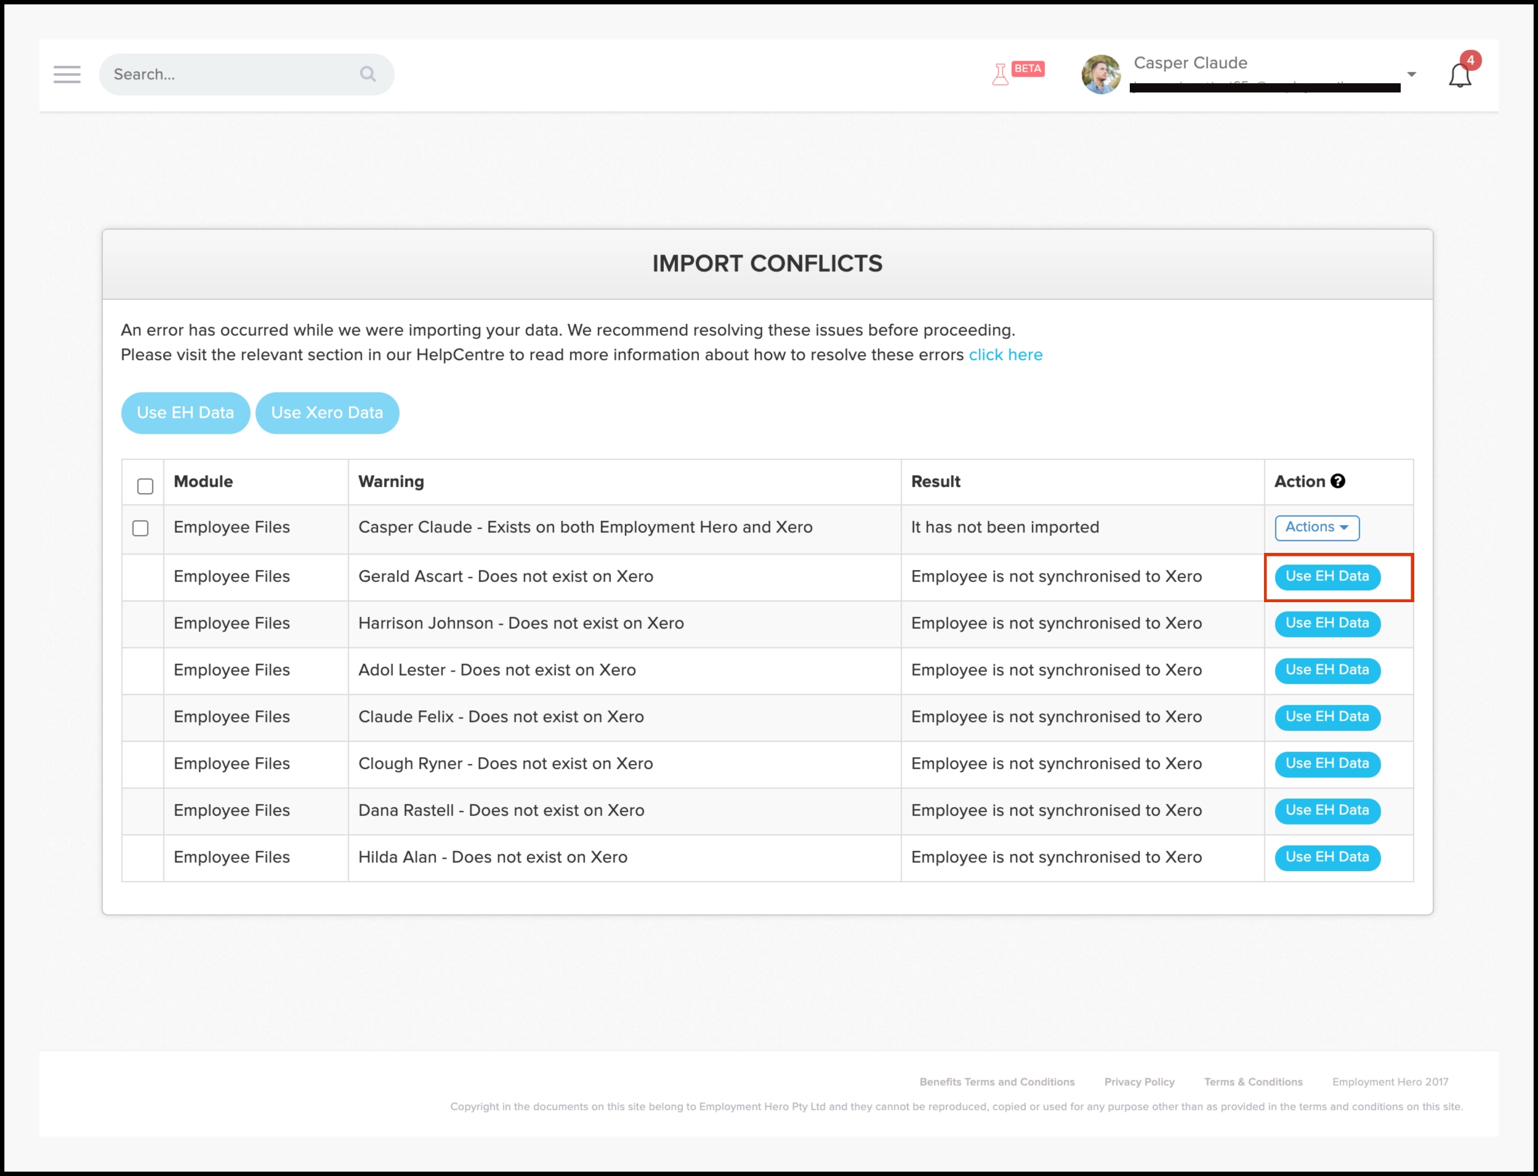Open the HelpCentre 'click here' link

[x=1005, y=355]
